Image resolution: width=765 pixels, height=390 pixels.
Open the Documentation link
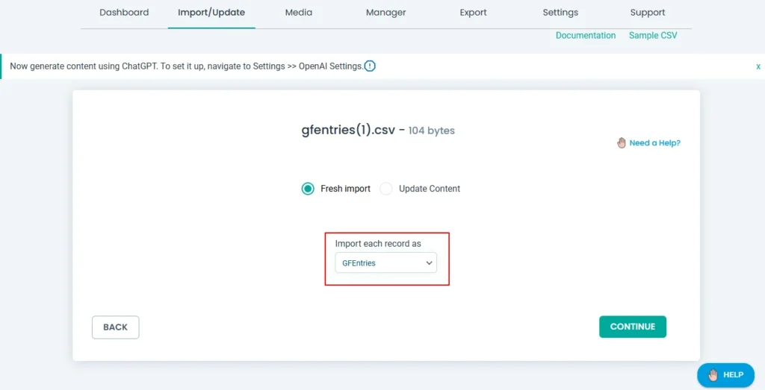pyautogui.click(x=586, y=36)
